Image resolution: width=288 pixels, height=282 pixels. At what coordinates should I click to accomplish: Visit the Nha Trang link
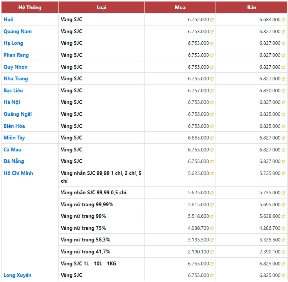16,78
